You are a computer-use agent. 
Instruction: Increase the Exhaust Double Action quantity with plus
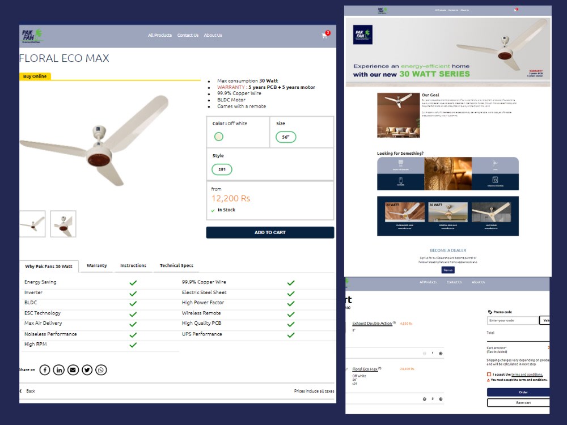tap(441, 354)
